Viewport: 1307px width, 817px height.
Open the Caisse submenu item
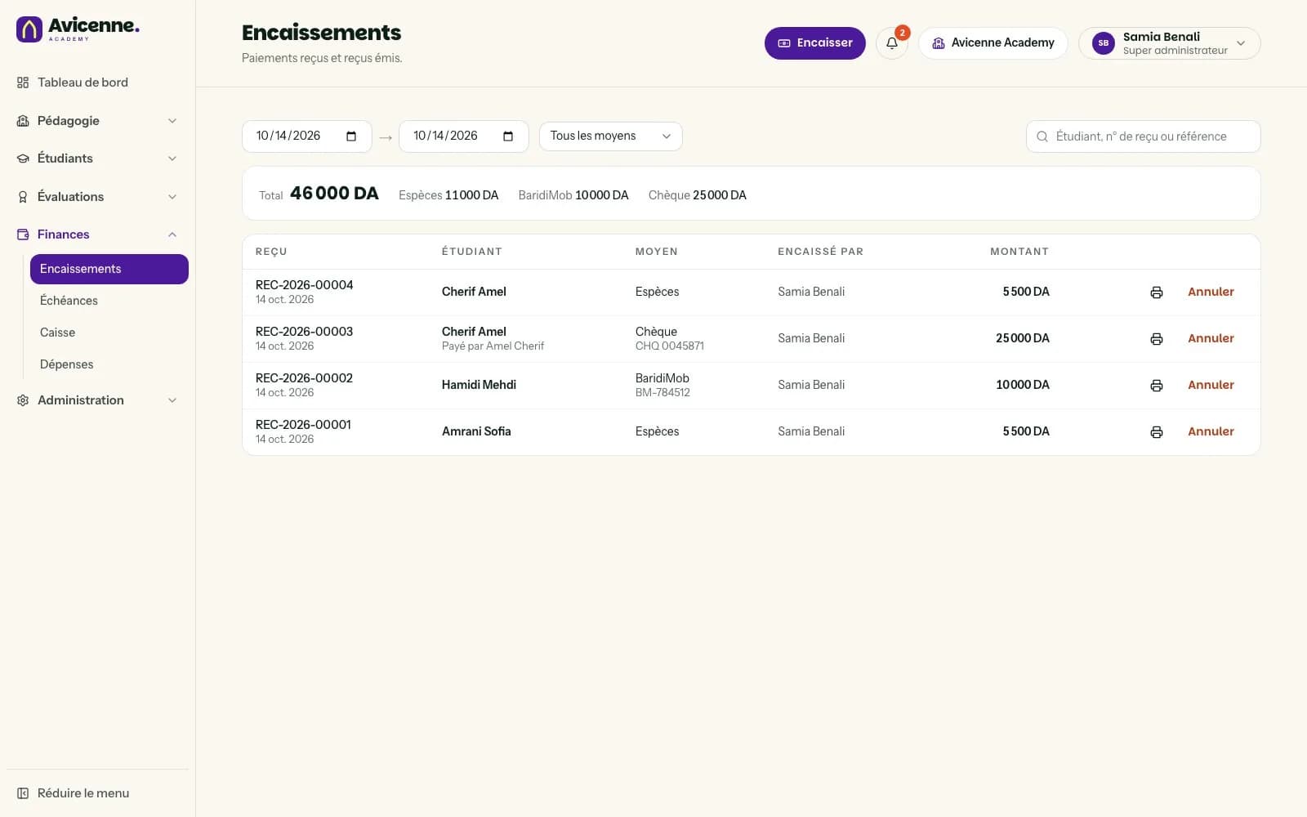point(109,333)
